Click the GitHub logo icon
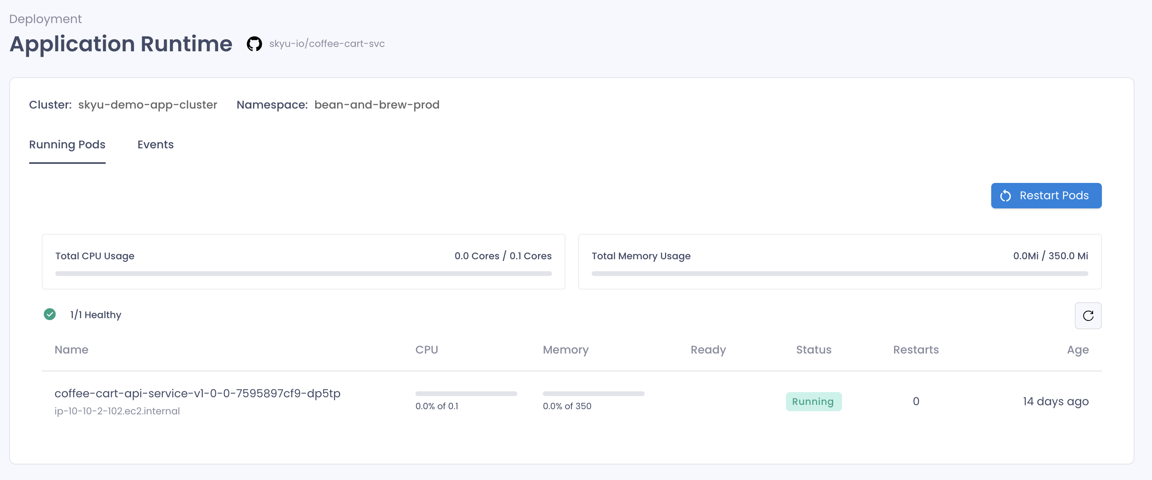The image size is (1152, 480). pyautogui.click(x=254, y=44)
